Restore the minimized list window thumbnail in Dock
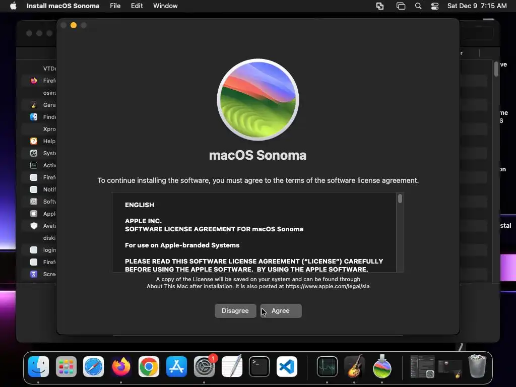This screenshot has height=387, width=516. [x=423, y=367]
